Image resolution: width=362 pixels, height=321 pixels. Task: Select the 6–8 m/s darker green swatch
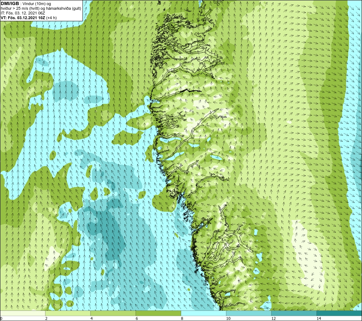coord(159,313)
